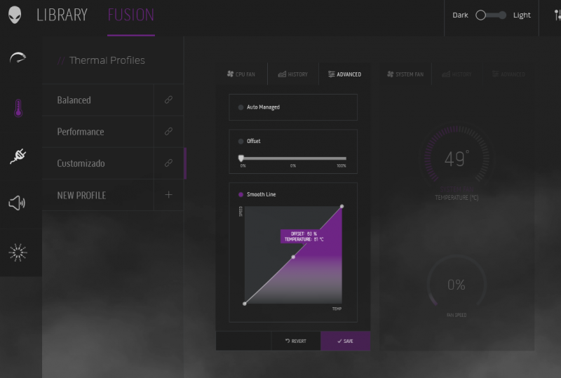Click the Alienware head logo
Image resolution: width=561 pixels, height=378 pixels.
[15, 15]
